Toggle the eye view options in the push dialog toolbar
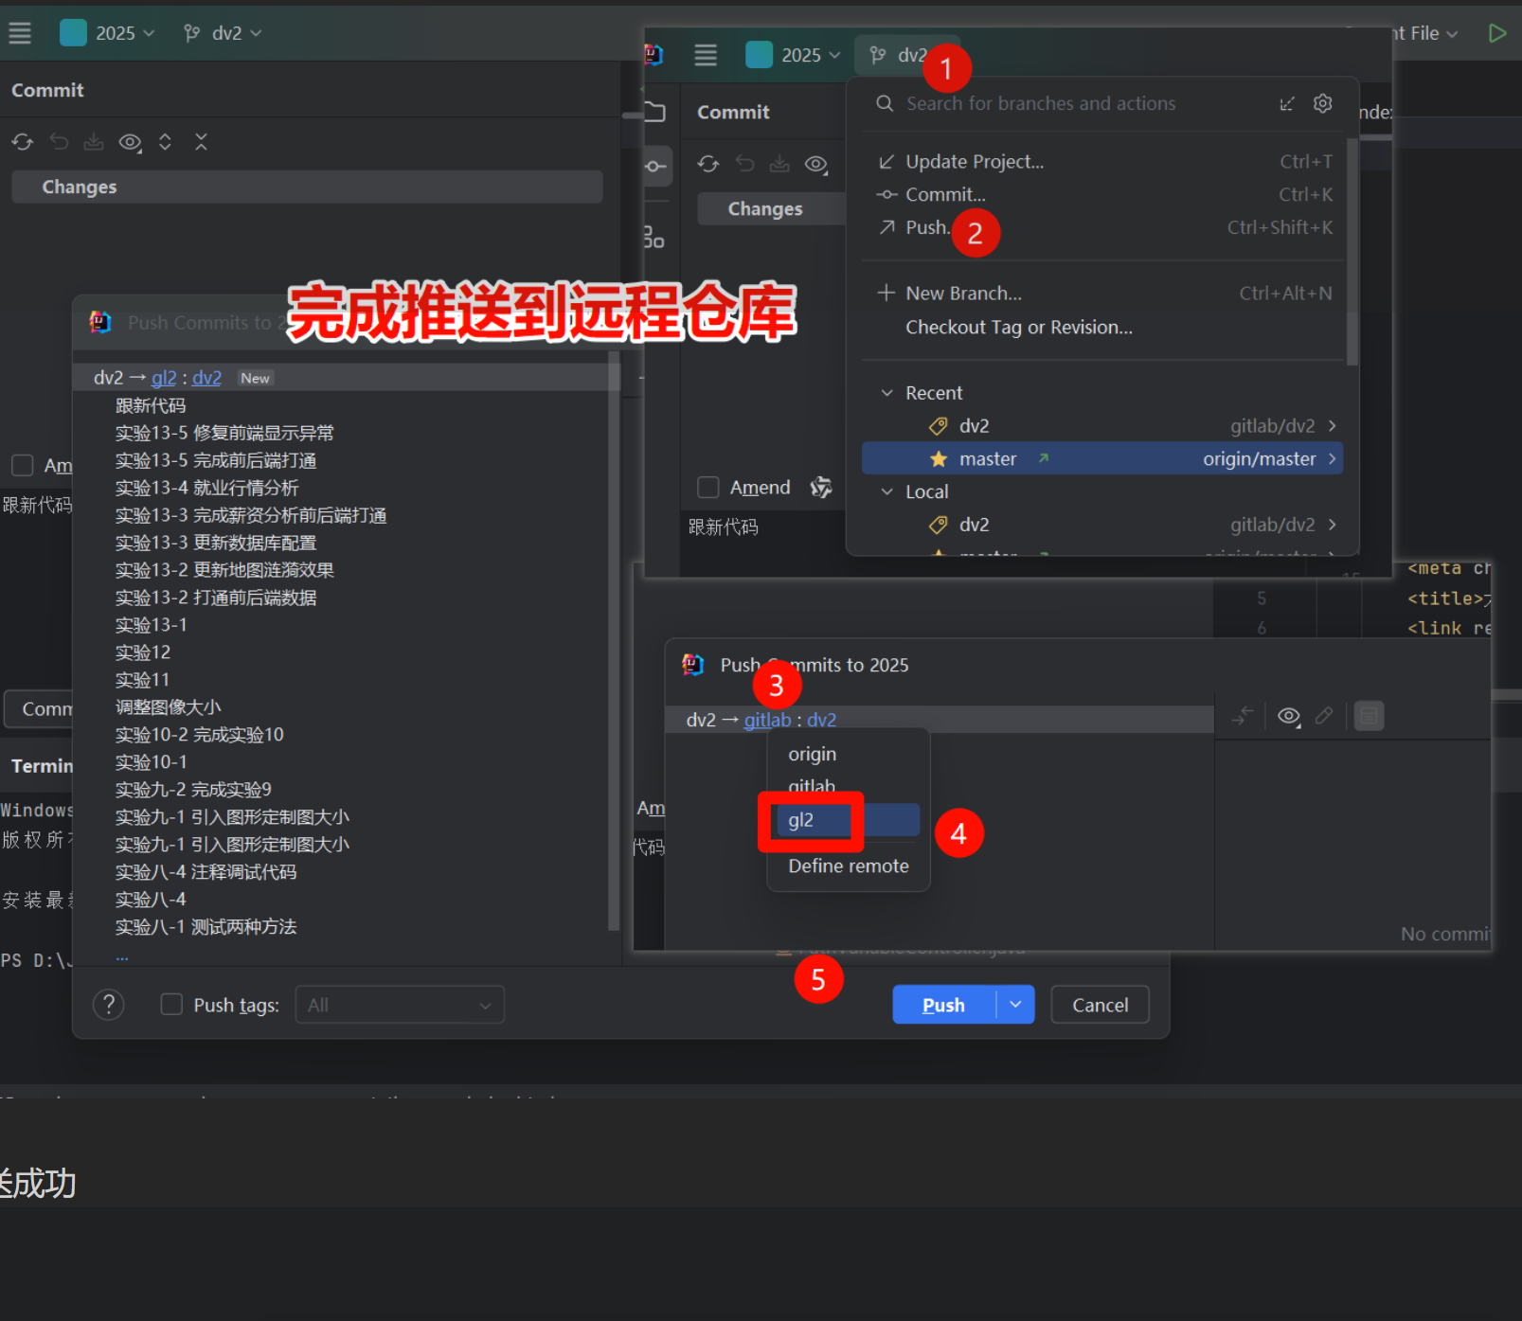 1289,716
